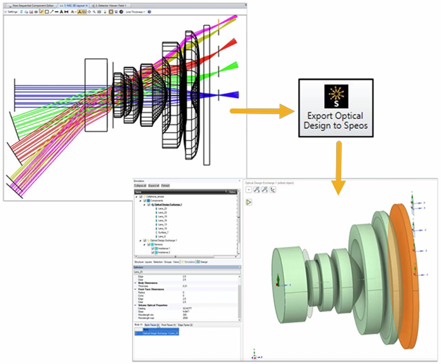The width and height of the screenshot is (441, 364).
Task: Click the definition name input field
Action: (x=187, y=272)
